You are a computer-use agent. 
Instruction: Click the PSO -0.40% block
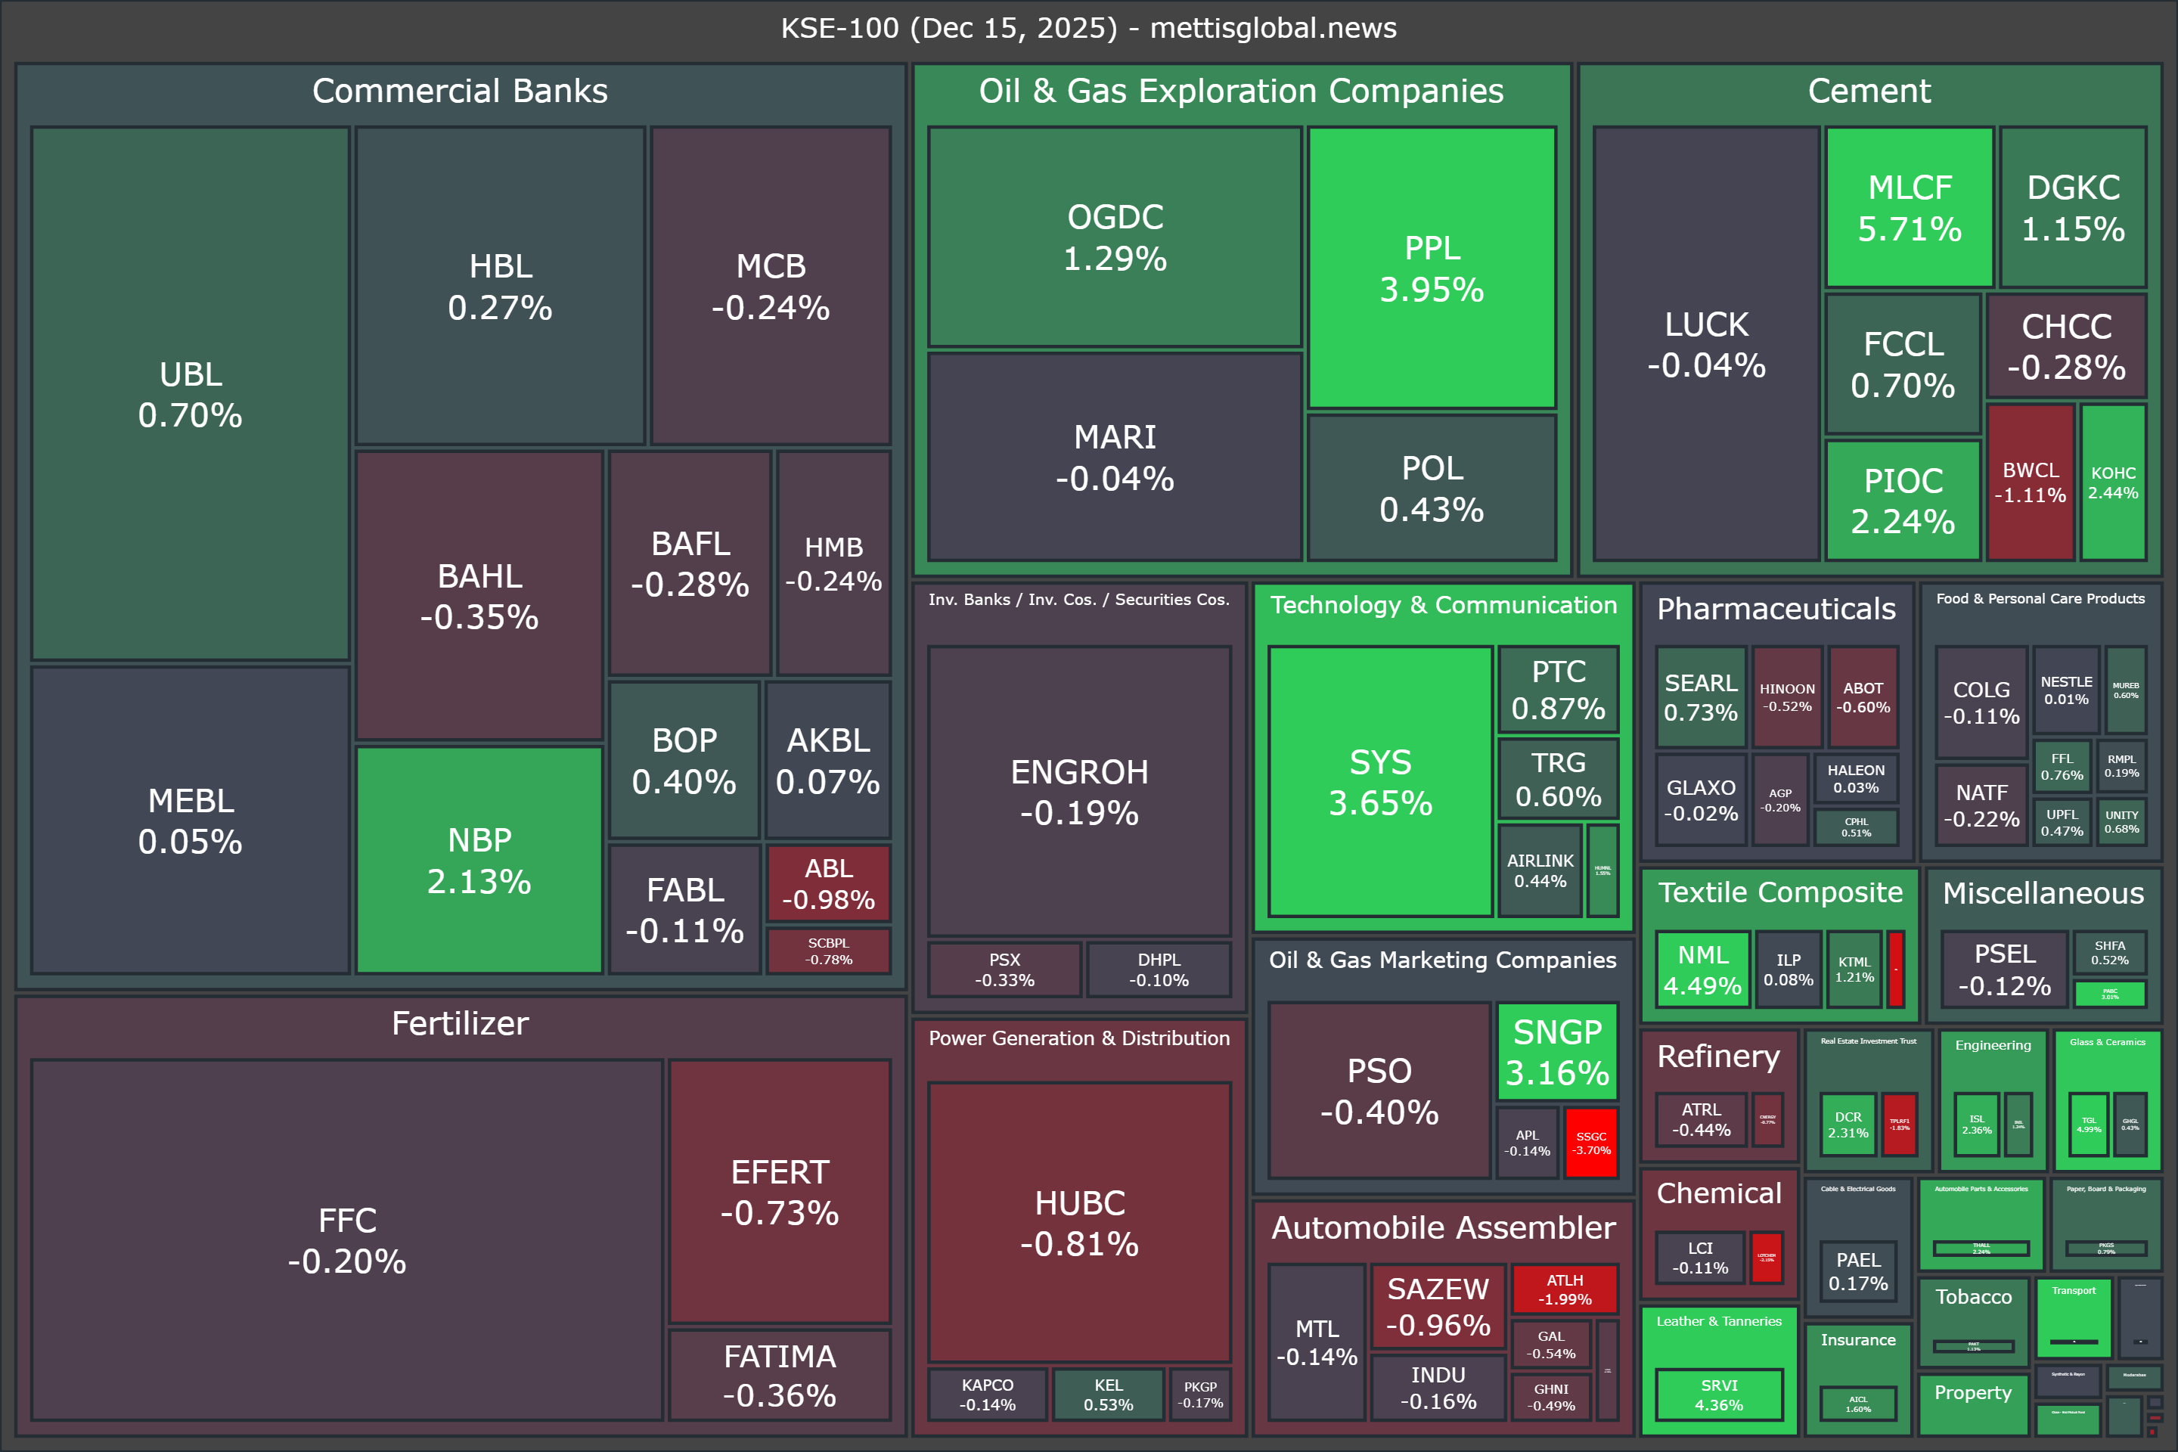pos(1379,1090)
